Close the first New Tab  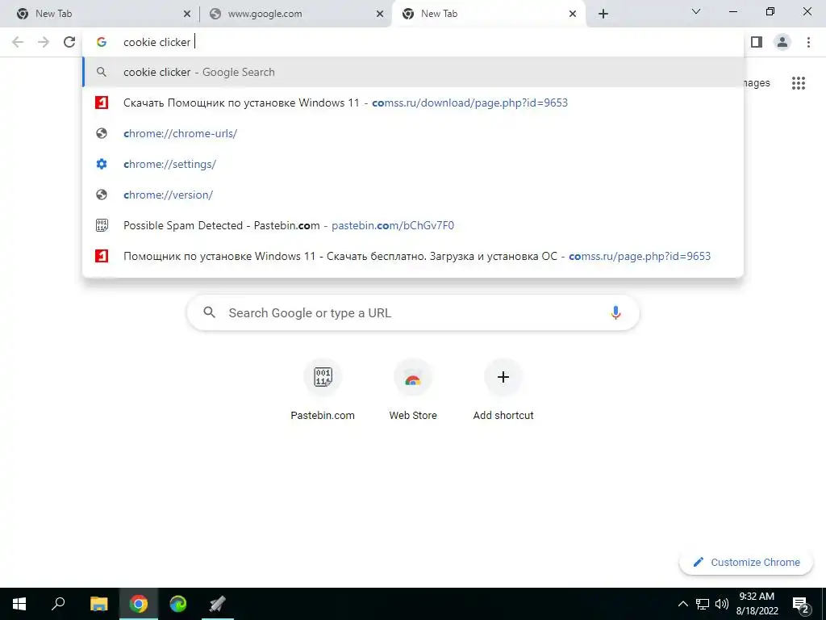187,15
